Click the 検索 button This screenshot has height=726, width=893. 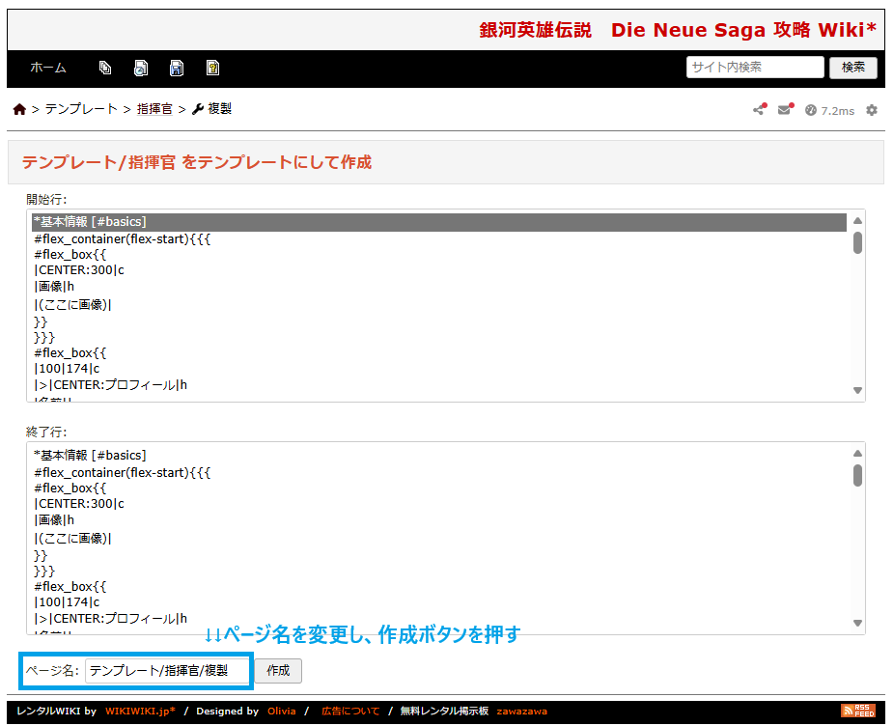pos(852,68)
